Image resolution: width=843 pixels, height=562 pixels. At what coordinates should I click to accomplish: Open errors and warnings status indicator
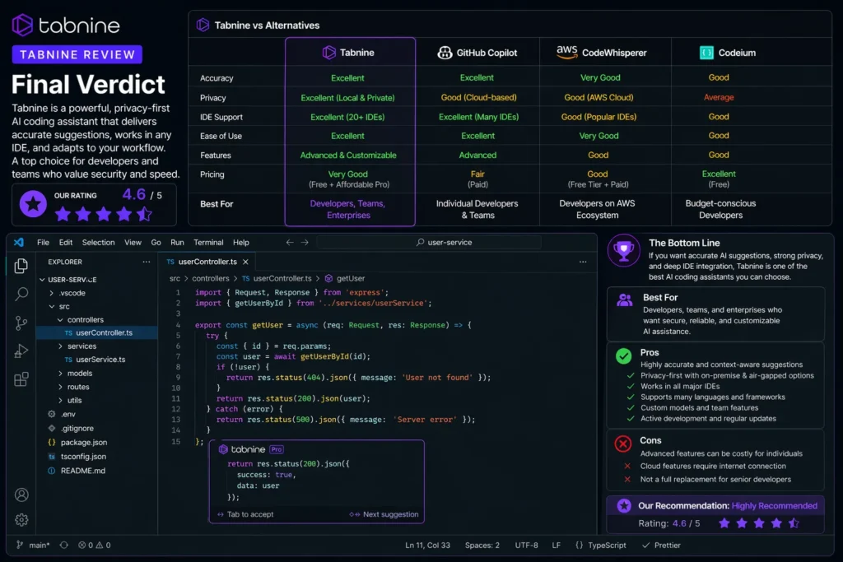pyautogui.click(x=95, y=545)
